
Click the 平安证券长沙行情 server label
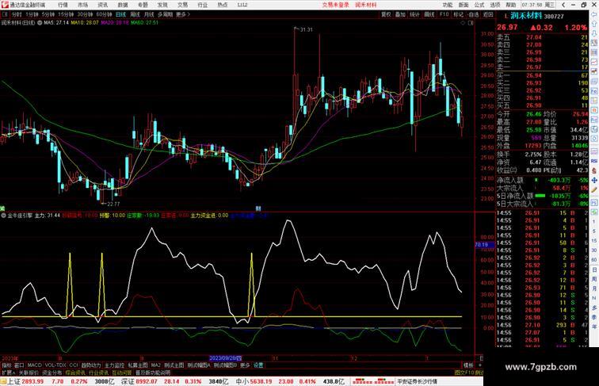click(x=417, y=381)
